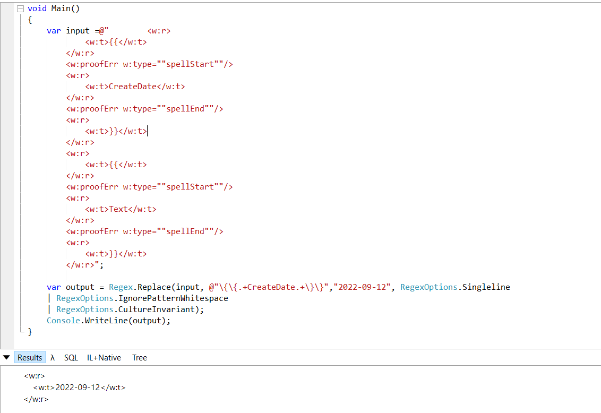Click the </w:r> line in results output
This screenshot has height=413, width=601.
pyautogui.click(x=36, y=399)
